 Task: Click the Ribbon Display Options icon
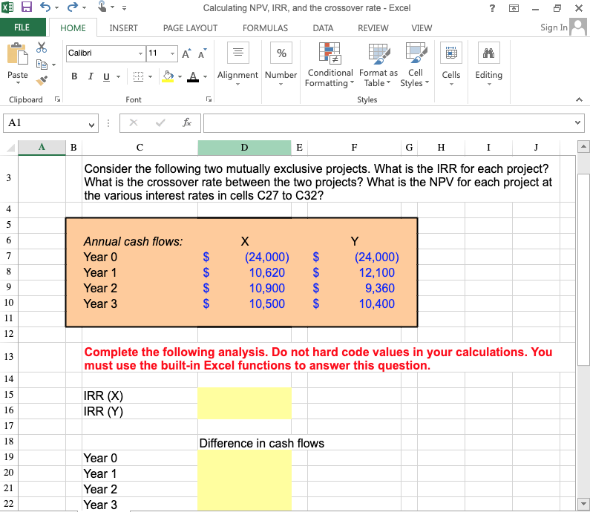514,8
